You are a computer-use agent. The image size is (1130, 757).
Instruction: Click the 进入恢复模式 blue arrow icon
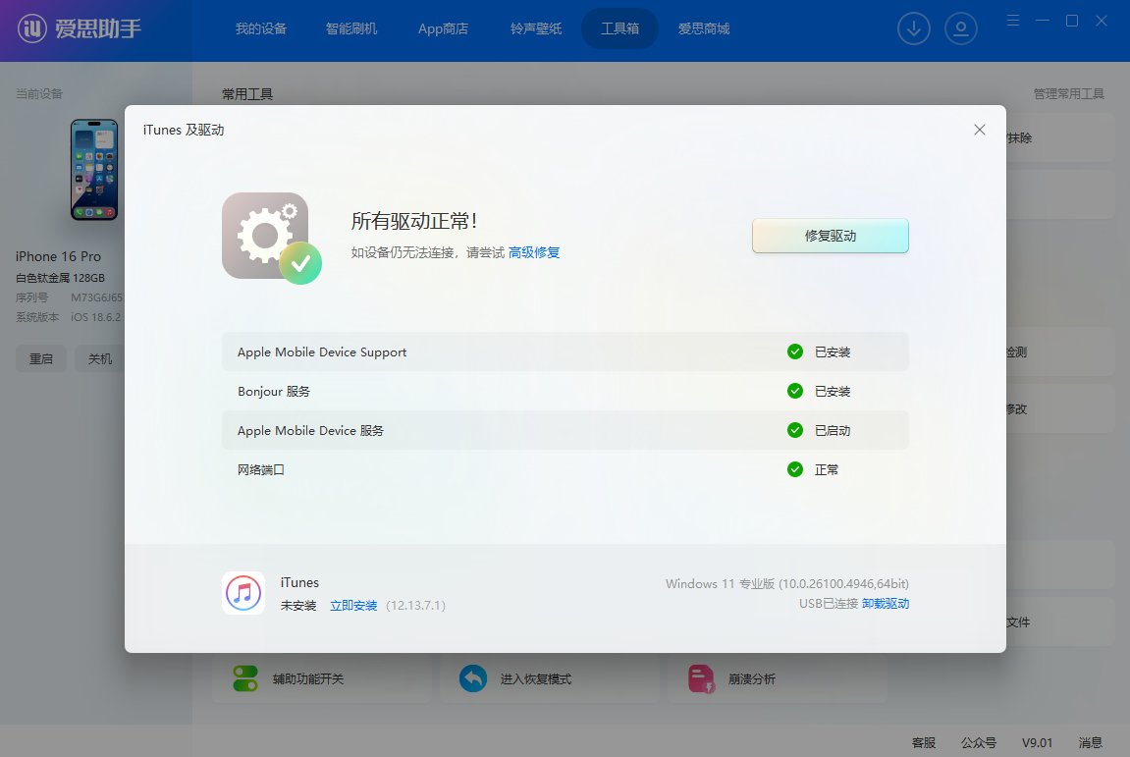[473, 678]
